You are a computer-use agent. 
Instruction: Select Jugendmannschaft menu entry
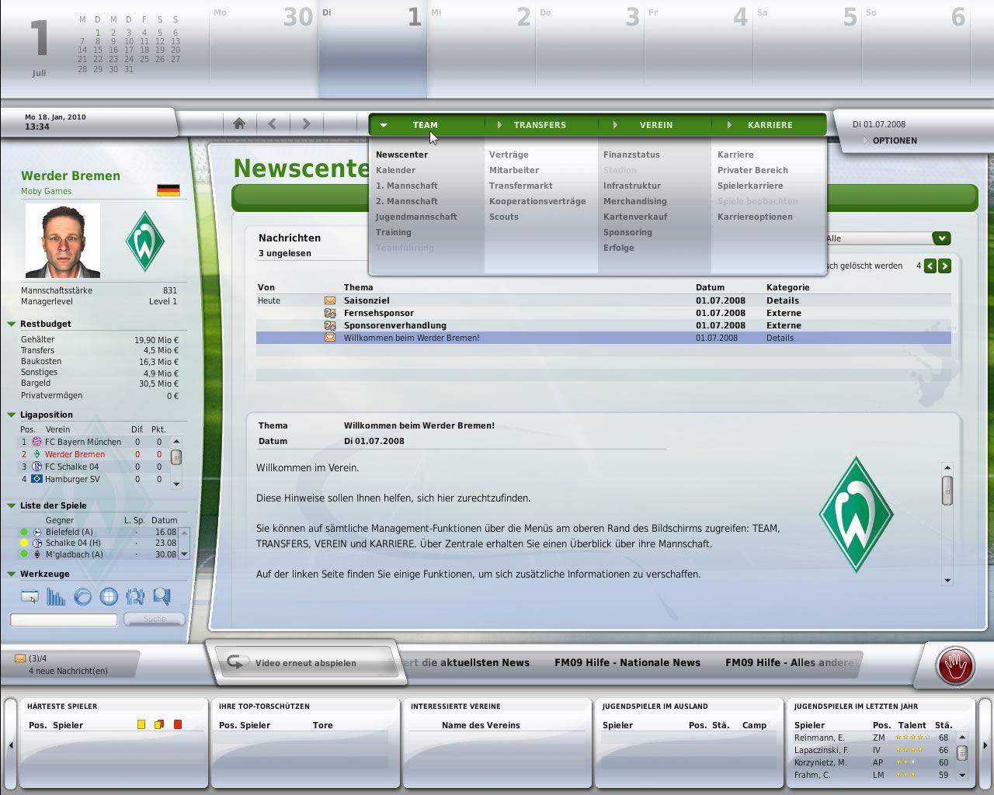(x=416, y=217)
